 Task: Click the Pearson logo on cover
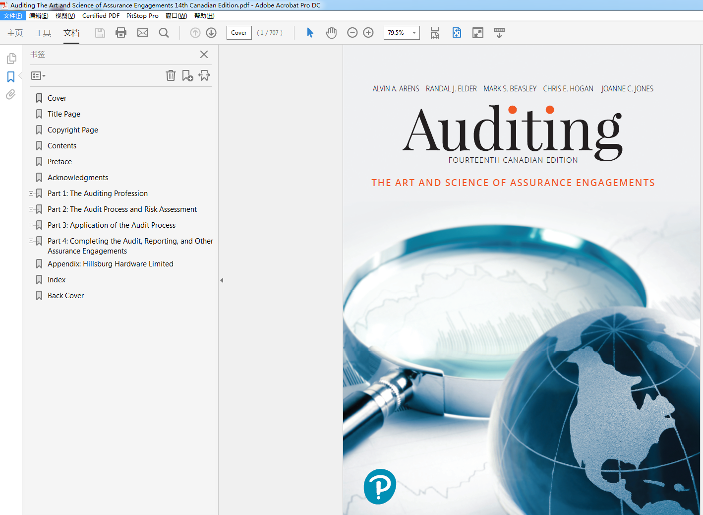click(380, 487)
